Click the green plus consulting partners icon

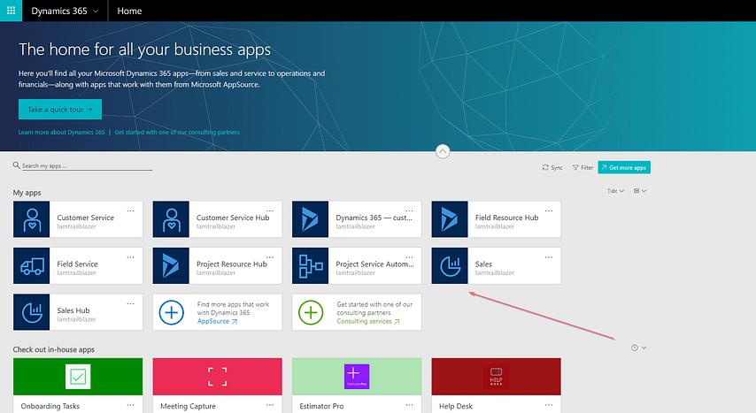(x=311, y=312)
